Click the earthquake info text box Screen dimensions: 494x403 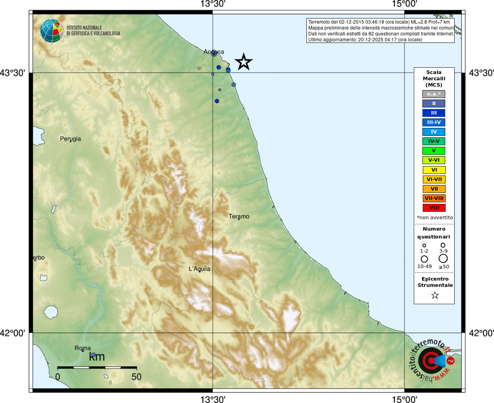(380, 31)
